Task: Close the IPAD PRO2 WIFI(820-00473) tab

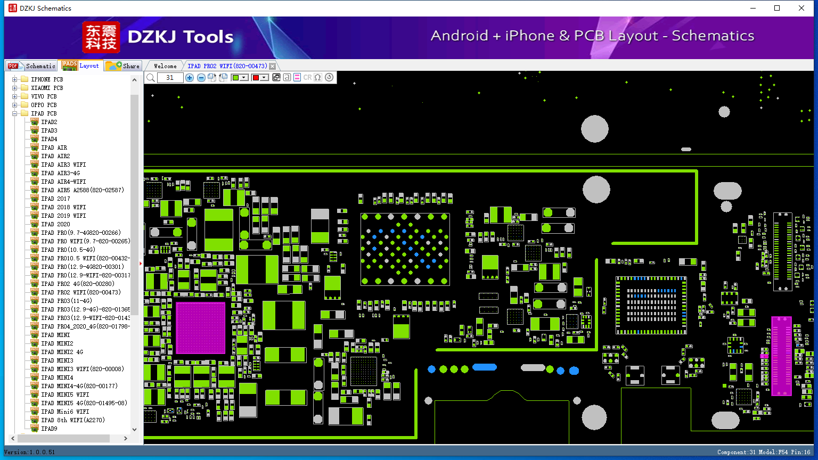Action: coord(273,67)
